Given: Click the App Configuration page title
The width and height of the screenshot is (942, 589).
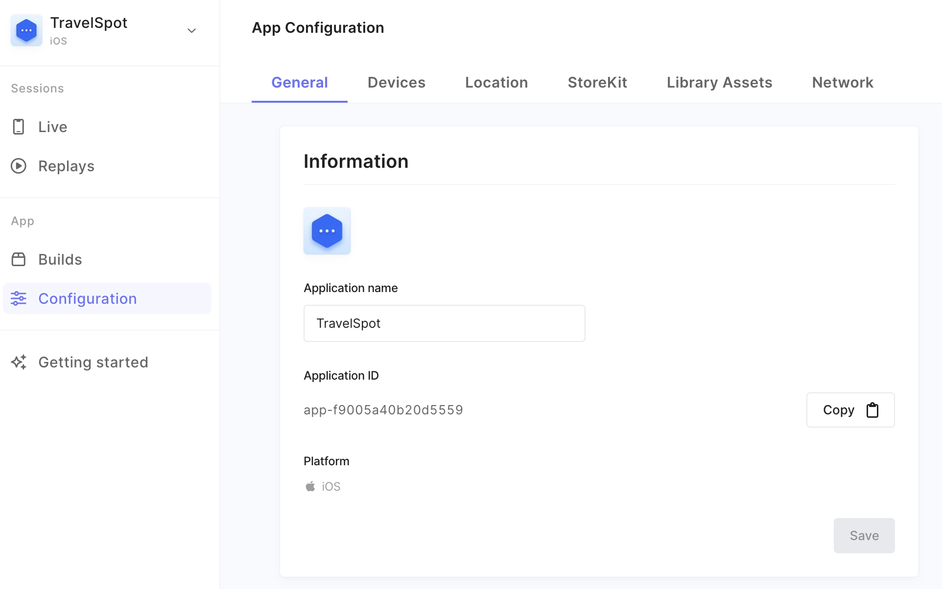Looking at the screenshot, I should coord(318,28).
